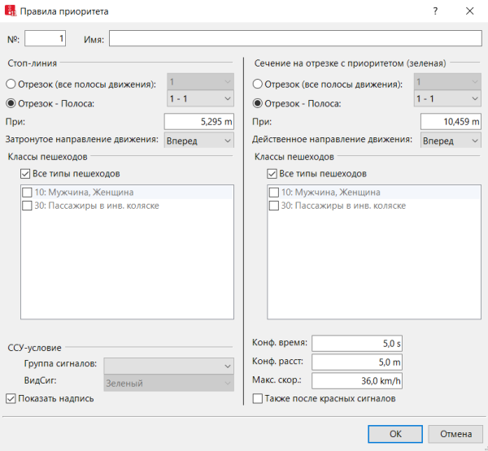Viewport: 488px width, 451px height.
Task: Click the OK button
Action: pyautogui.click(x=395, y=433)
